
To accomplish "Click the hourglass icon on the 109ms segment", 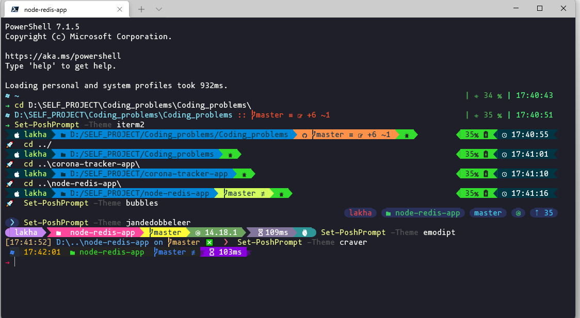I will coord(261,232).
